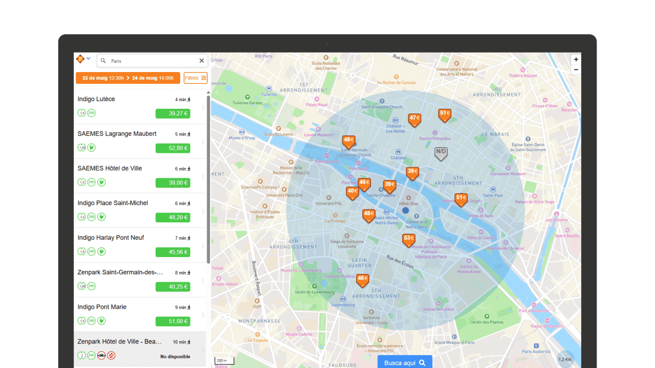Click the 24h icon for SAEMES Hôtel de Ville
The width and height of the screenshot is (655, 368).
(91, 182)
